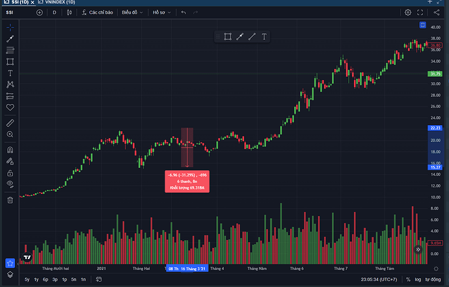Click the zoom in magnifier tool
The height and width of the screenshot is (287, 449).
pos(10,134)
